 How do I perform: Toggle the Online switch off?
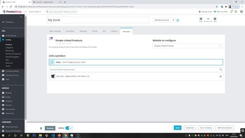click(x=69, y=128)
